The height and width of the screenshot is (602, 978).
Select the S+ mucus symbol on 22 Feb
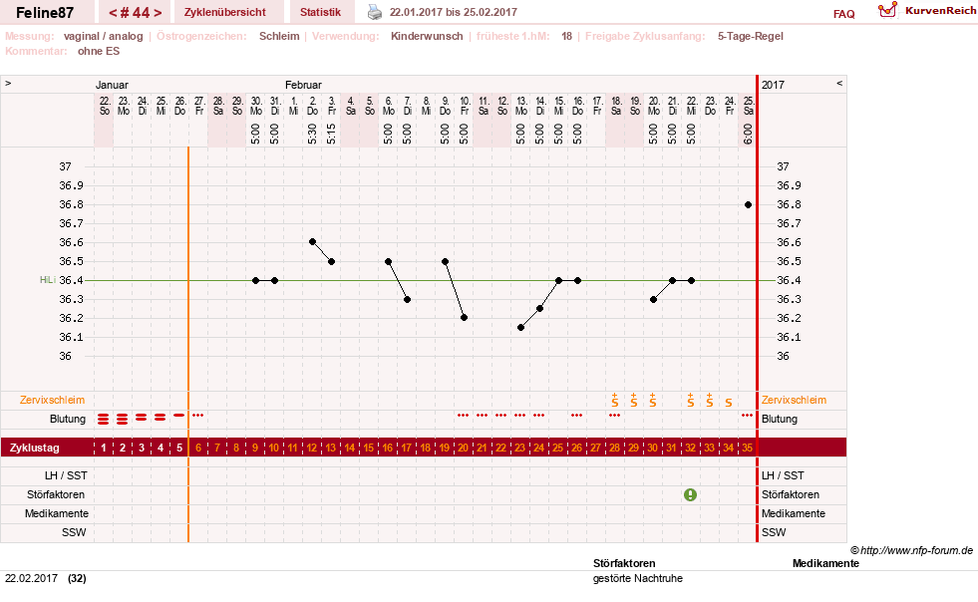(x=691, y=401)
